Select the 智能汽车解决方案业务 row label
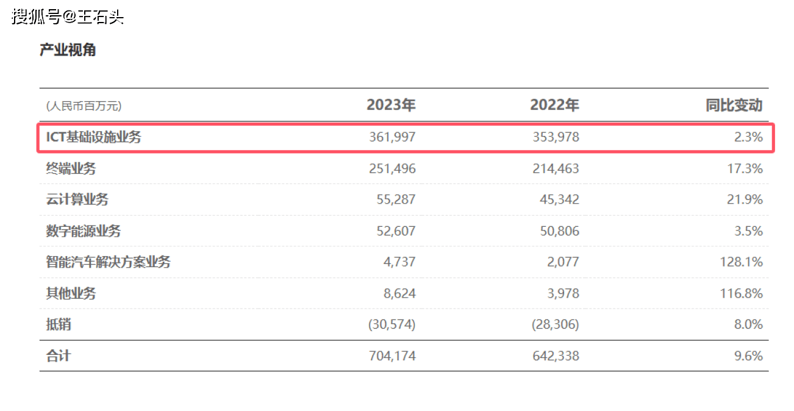This screenshot has width=794, height=411. click(x=109, y=262)
